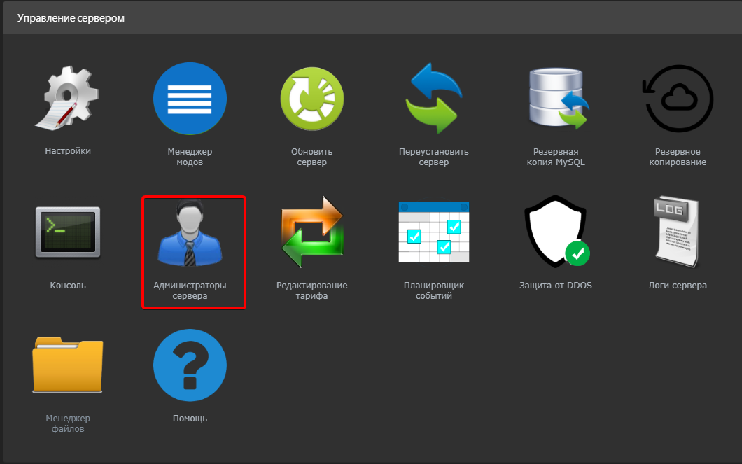Screen dimensions: 742x464
Task: Open Менеджер файлов folder icon
Action: (68, 365)
